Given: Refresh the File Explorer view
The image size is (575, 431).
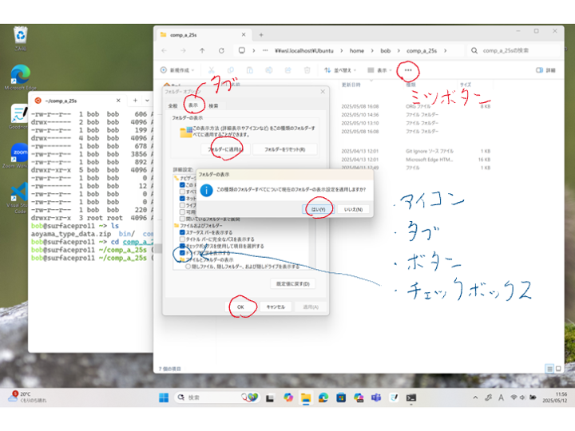Looking at the screenshot, I should (x=221, y=50).
